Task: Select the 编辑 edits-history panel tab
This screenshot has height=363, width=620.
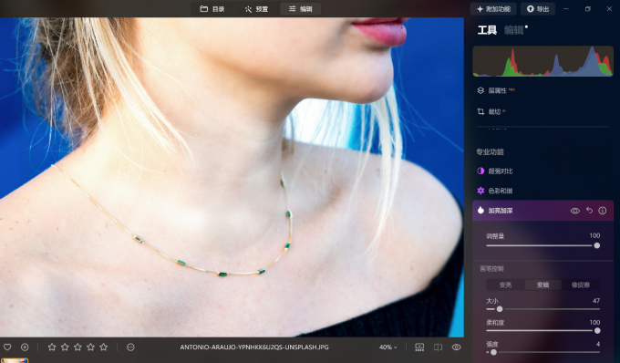Action: [x=513, y=30]
